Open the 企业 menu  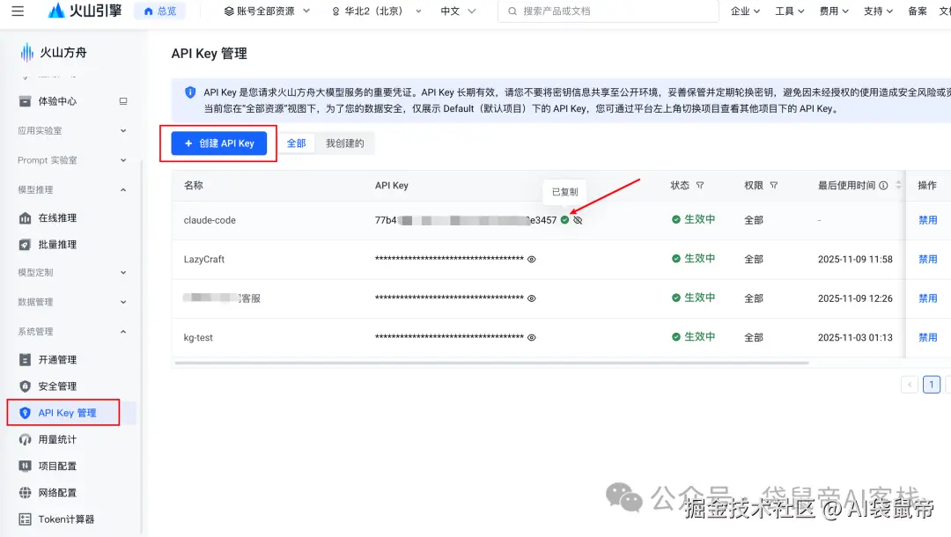tap(746, 11)
